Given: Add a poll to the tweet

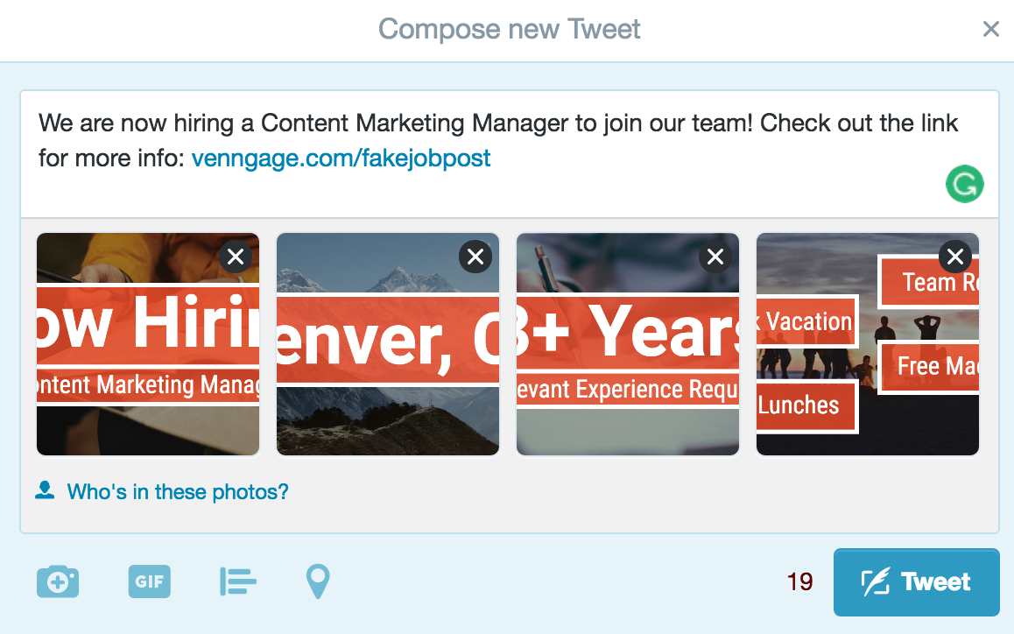Looking at the screenshot, I should click(237, 581).
